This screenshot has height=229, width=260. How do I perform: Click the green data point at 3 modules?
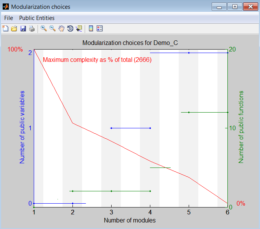click(x=112, y=191)
